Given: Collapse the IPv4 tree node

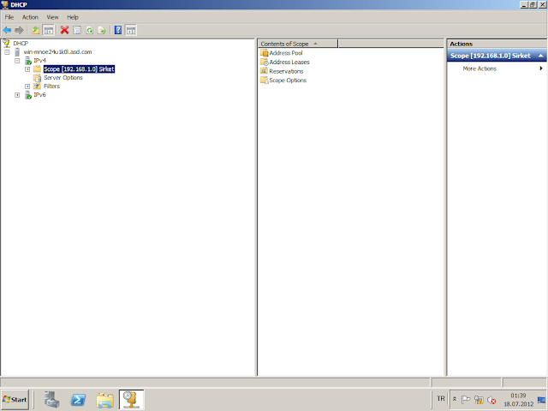Looking at the screenshot, I should (17, 61).
